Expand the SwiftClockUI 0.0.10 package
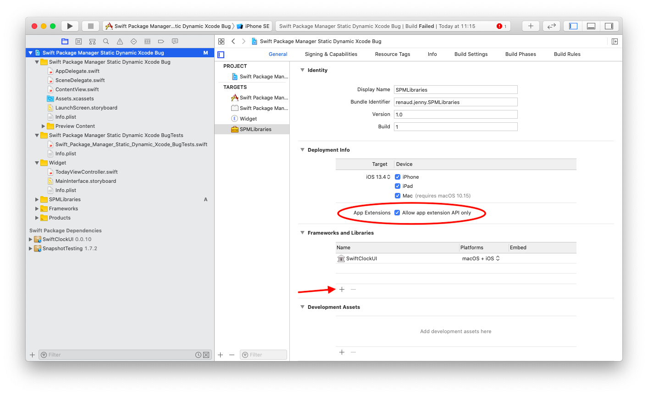Image resolution: width=648 pixels, height=395 pixels. [x=31, y=239]
